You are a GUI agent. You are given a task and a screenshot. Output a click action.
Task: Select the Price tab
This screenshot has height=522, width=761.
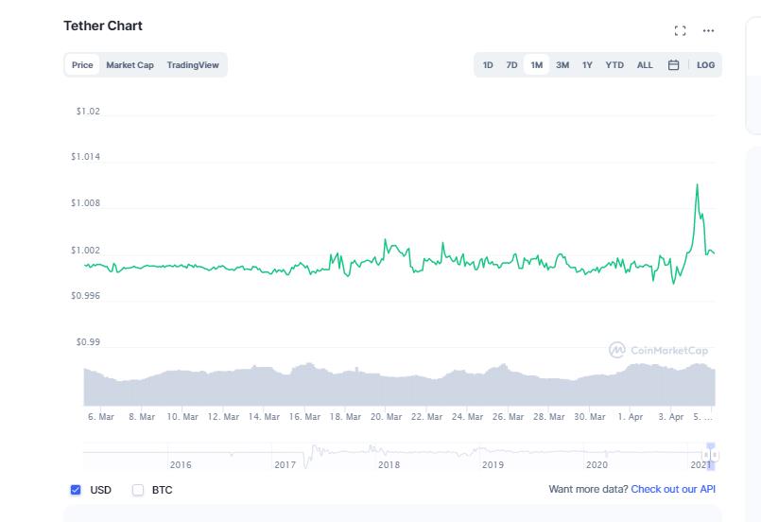82,65
